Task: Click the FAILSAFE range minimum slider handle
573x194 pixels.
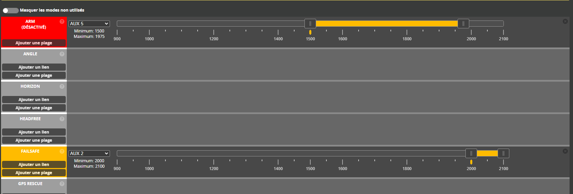Action: 471,153
